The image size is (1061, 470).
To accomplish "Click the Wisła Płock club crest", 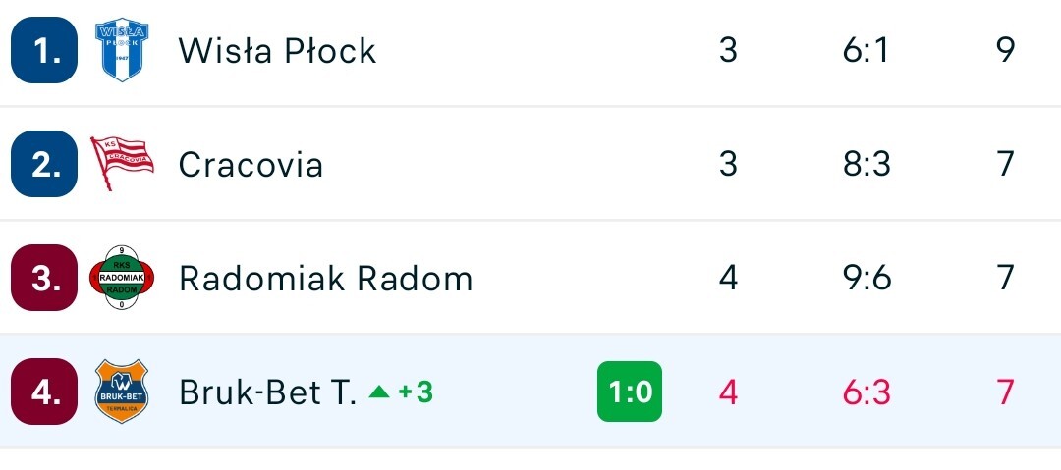I will point(121,50).
